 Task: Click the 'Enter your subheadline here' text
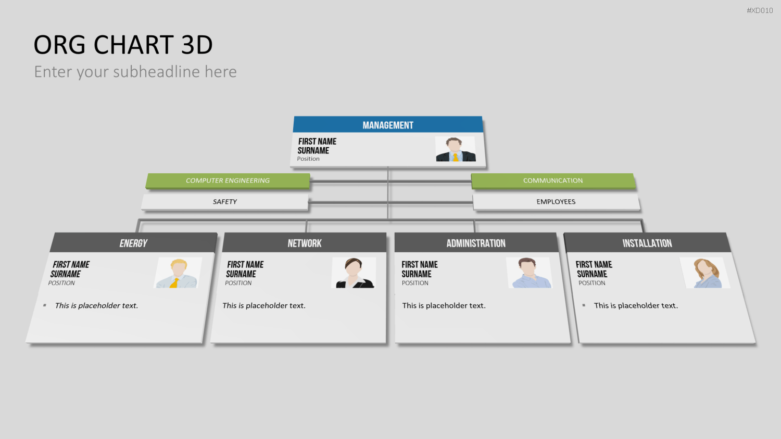pos(135,72)
